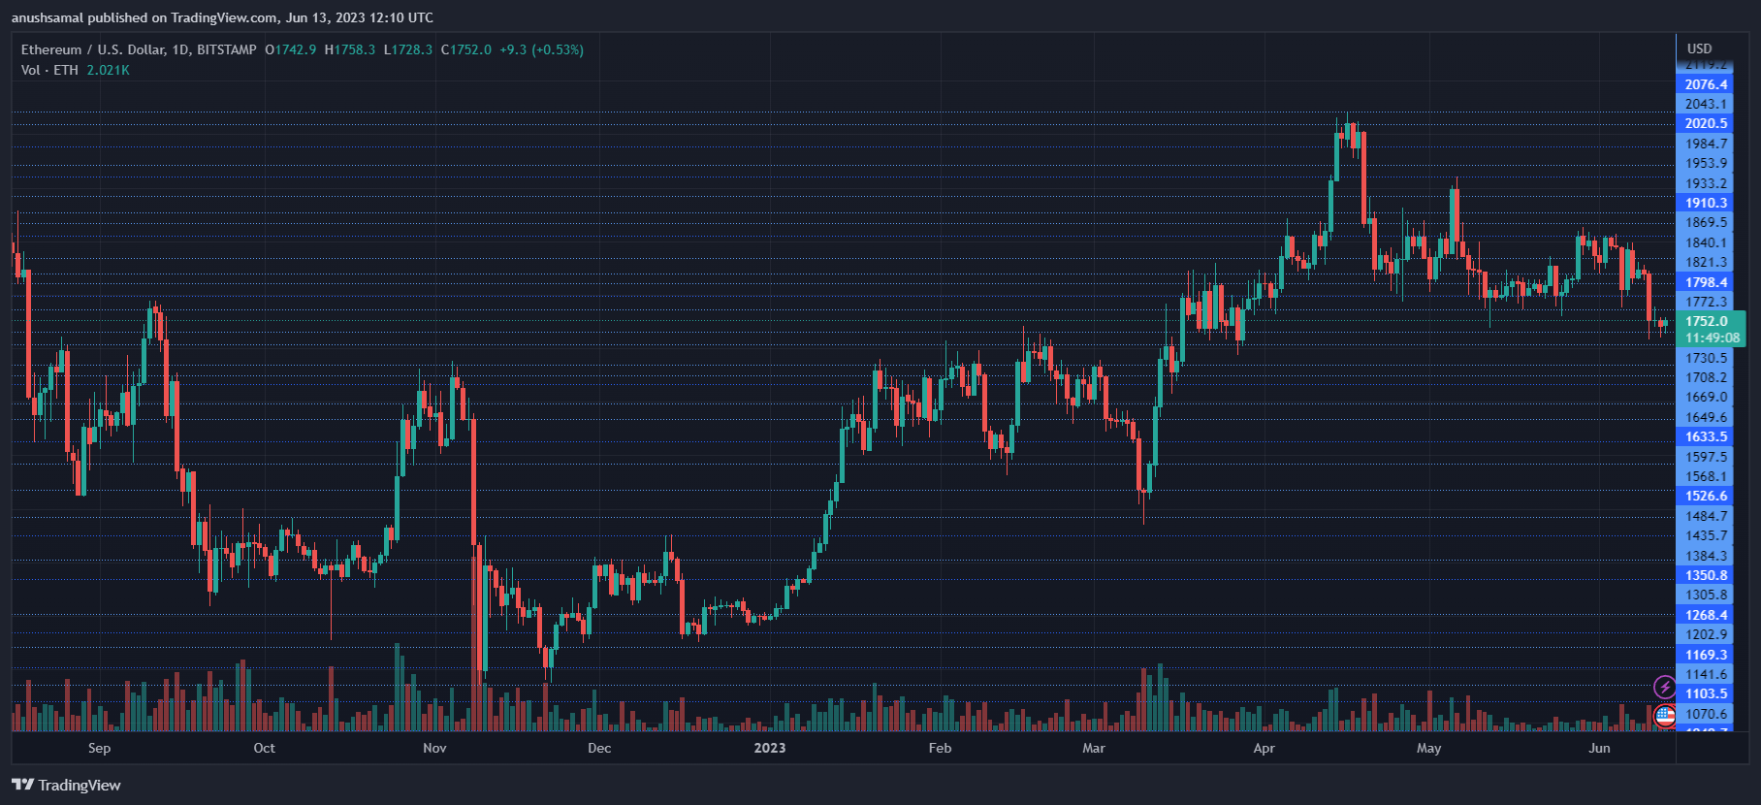Screen dimensions: 1761x805
Task: Select the 1350.8 price level label
Action: (x=1706, y=575)
